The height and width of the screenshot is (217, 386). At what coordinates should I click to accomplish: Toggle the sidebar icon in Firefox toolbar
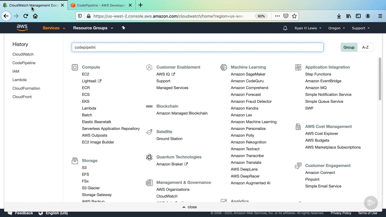coord(358,16)
